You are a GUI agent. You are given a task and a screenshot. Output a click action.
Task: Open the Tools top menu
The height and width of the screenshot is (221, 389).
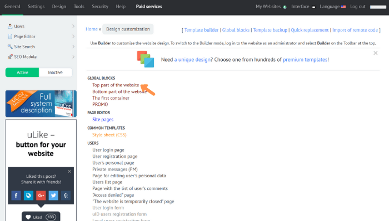pos(79,7)
